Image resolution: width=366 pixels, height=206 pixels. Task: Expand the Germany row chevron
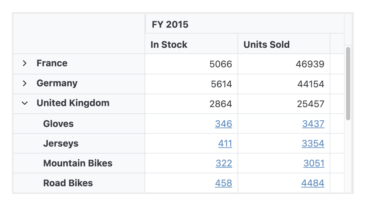[x=25, y=83]
